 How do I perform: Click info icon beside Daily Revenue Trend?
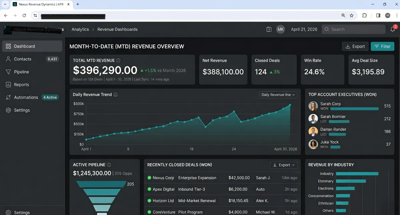pyautogui.click(x=116, y=95)
